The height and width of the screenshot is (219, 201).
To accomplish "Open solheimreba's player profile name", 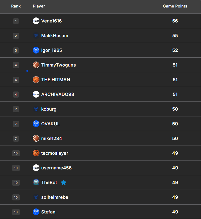I will coord(55,197).
